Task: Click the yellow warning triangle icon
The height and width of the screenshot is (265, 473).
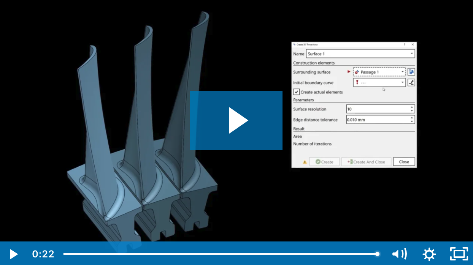Action: (305, 162)
